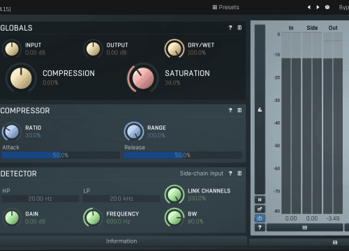The image size is (349, 251).
Task: Load the next preset arrow
Action: (318, 7)
